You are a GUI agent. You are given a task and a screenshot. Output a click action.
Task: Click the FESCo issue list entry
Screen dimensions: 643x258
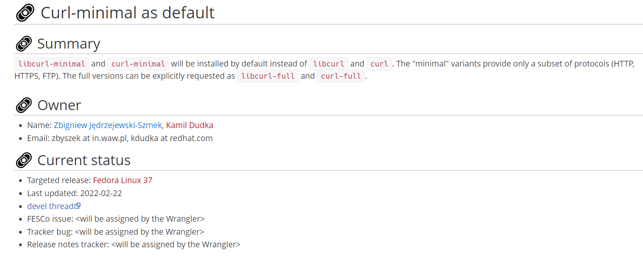point(116,219)
